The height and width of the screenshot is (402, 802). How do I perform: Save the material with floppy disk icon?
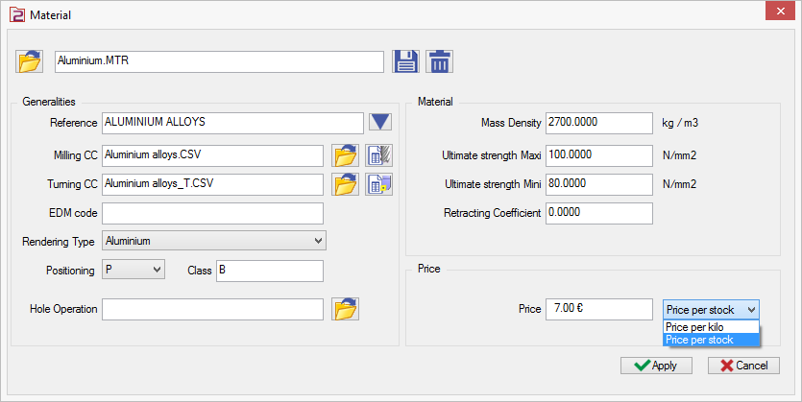coord(406,61)
